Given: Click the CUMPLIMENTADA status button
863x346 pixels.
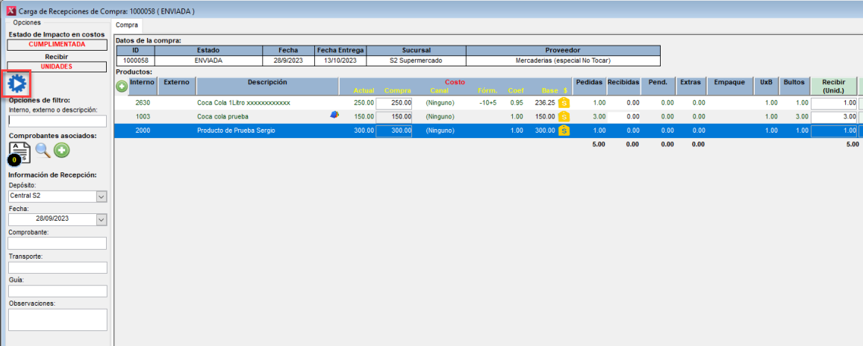Looking at the screenshot, I should point(57,44).
